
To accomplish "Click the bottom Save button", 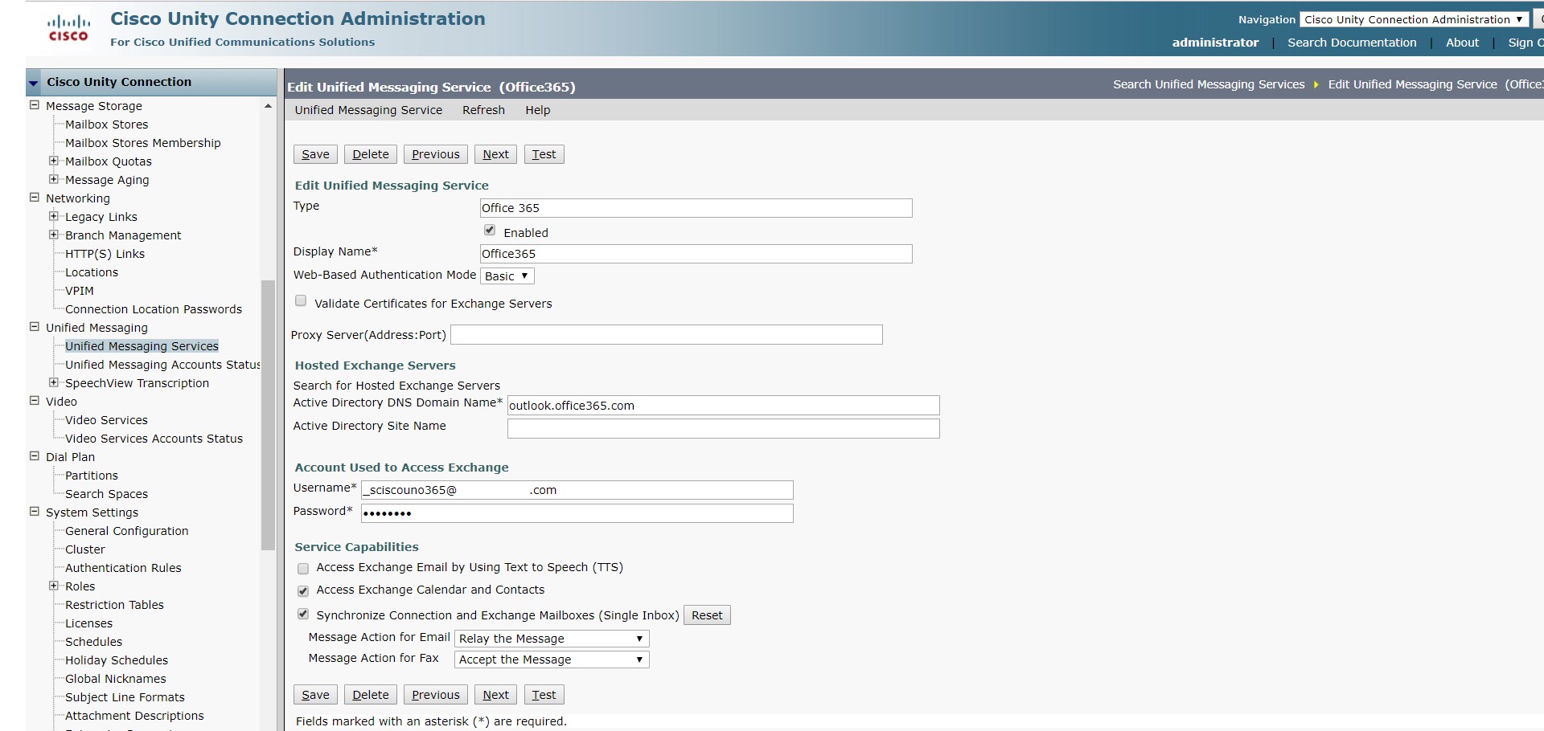I will (x=315, y=695).
